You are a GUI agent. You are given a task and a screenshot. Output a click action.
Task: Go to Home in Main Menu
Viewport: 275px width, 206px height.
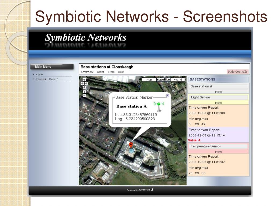click(x=39, y=75)
